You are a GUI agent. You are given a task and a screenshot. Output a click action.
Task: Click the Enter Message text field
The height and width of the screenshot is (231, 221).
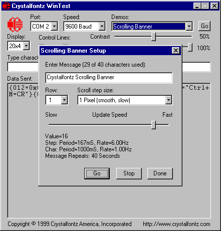[x=109, y=78]
